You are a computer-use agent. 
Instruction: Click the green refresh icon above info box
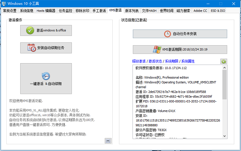pos(223,61)
